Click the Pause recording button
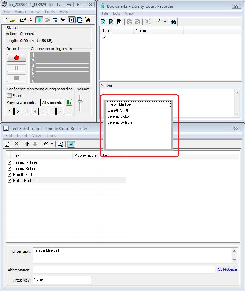245x291 pixels. tap(16, 68)
